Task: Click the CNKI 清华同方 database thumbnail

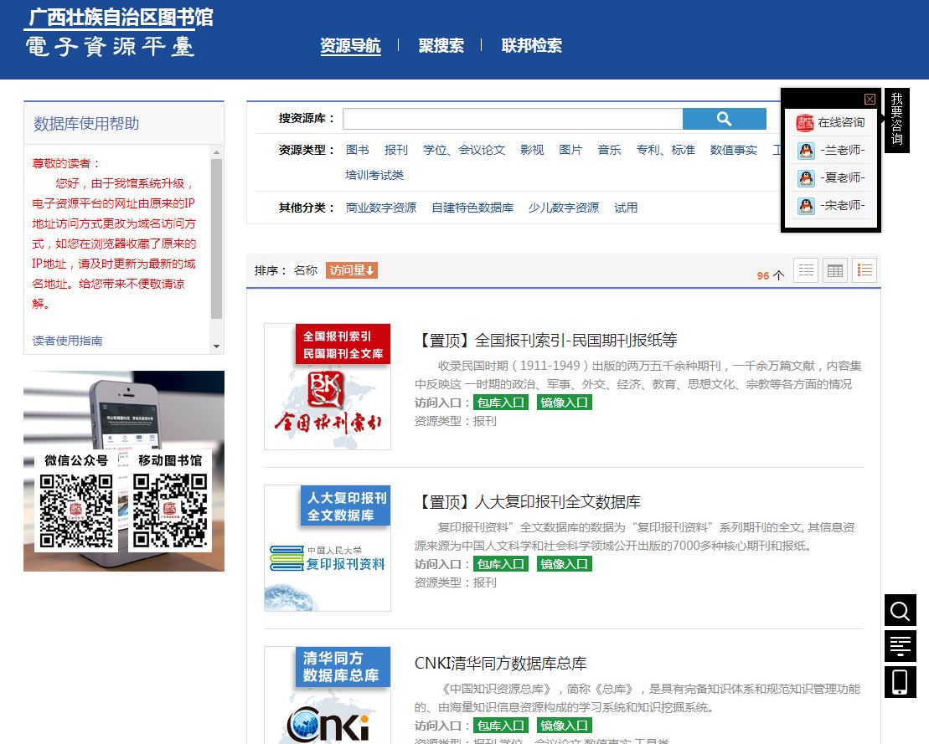Action: tap(328, 695)
